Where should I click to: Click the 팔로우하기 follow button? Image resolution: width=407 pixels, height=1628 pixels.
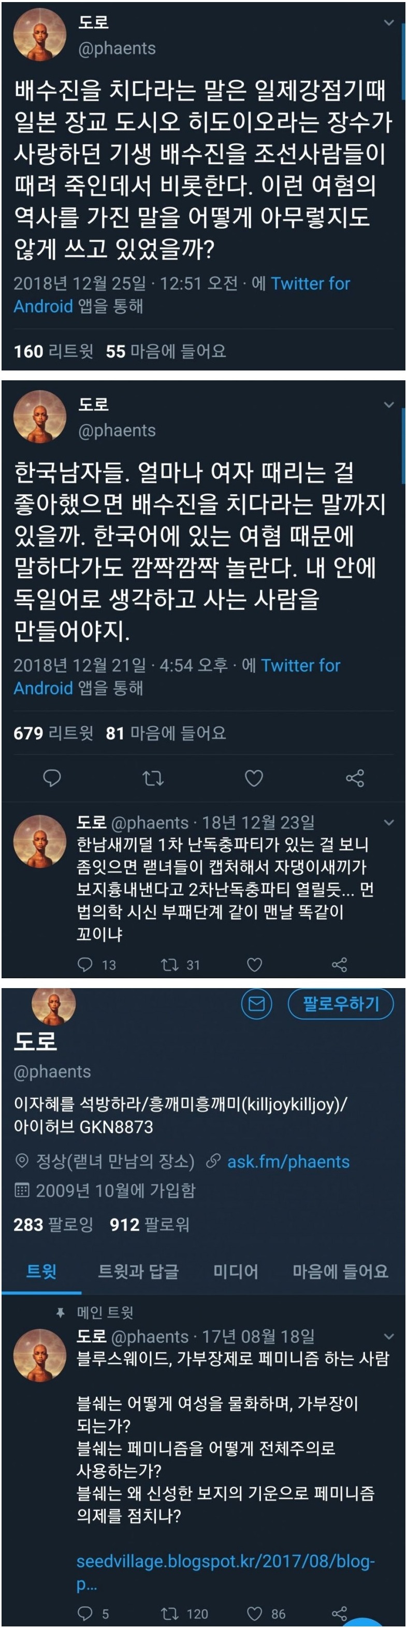tap(341, 1004)
